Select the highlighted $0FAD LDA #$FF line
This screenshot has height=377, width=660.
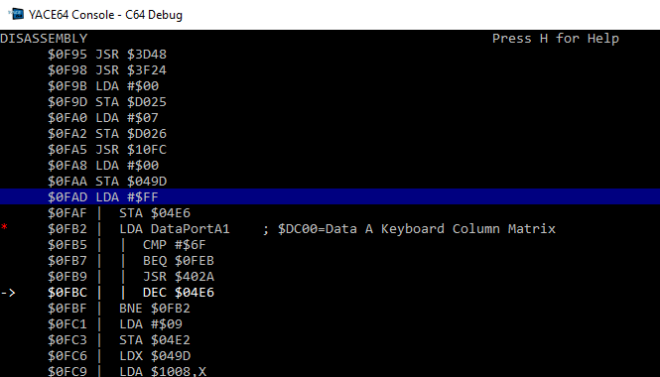click(x=330, y=196)
